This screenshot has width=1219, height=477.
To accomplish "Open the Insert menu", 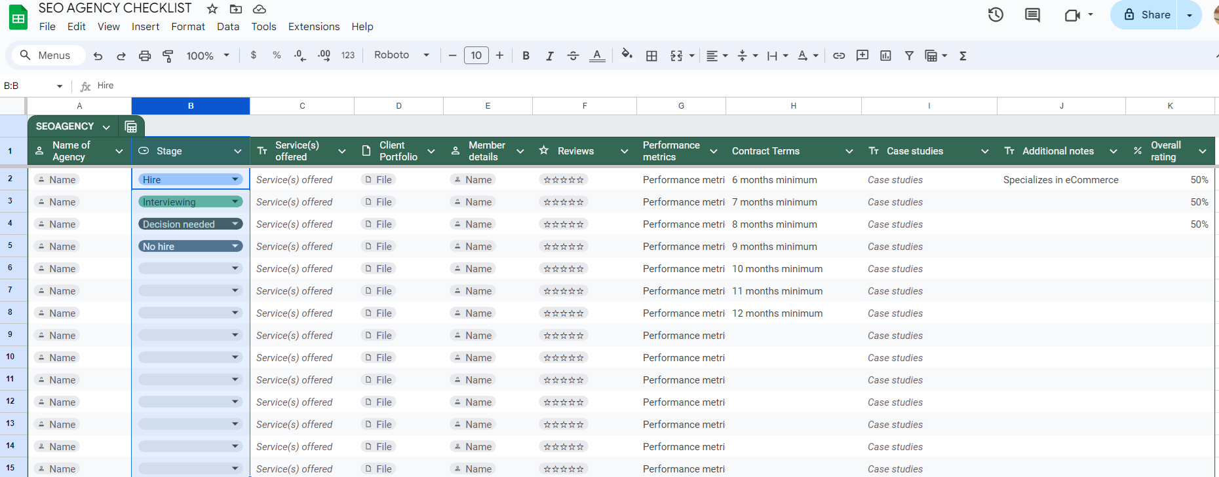I will [145, 26].
